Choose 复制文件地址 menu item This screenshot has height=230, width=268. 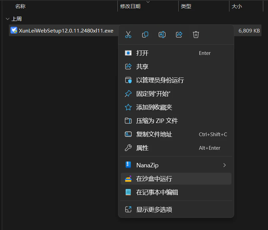[176, 134]
